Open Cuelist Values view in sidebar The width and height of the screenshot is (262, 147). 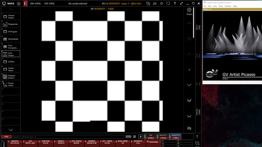[11, 69]
